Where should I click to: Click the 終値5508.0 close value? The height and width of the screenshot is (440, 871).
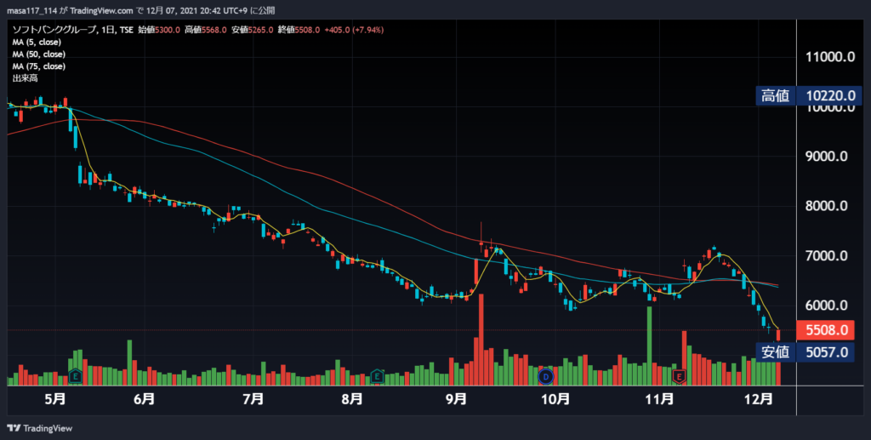click(x=299, y=30)
